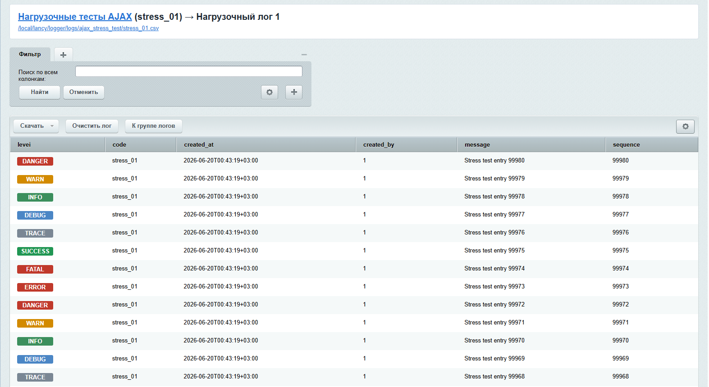Sort by the level column header
Image resolution: width=709 pixels, height=387 pixels.
[58, 145]
